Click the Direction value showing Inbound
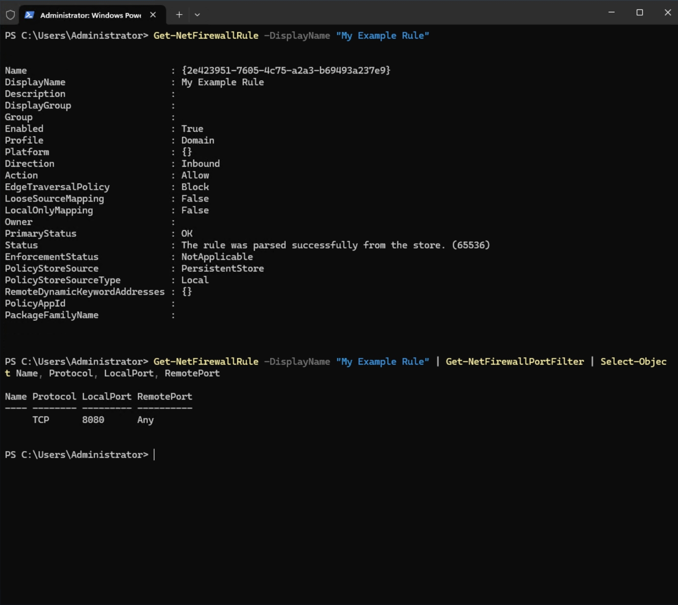Screen dimensions: 678x605 click(201, 163)
